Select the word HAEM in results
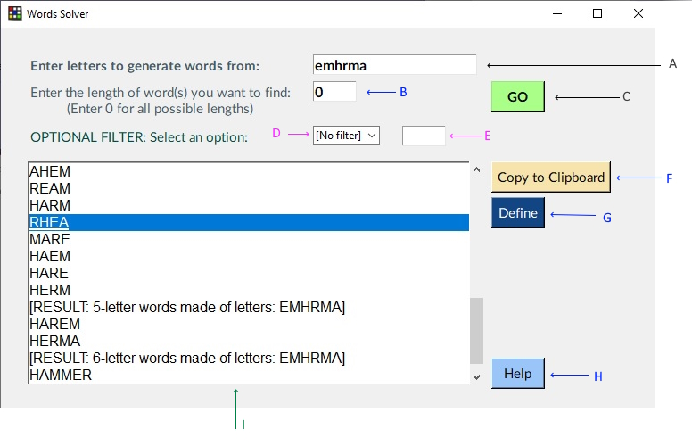Image resolution: width=692 pixels, height=446 pixels. [x=249, y=256]
